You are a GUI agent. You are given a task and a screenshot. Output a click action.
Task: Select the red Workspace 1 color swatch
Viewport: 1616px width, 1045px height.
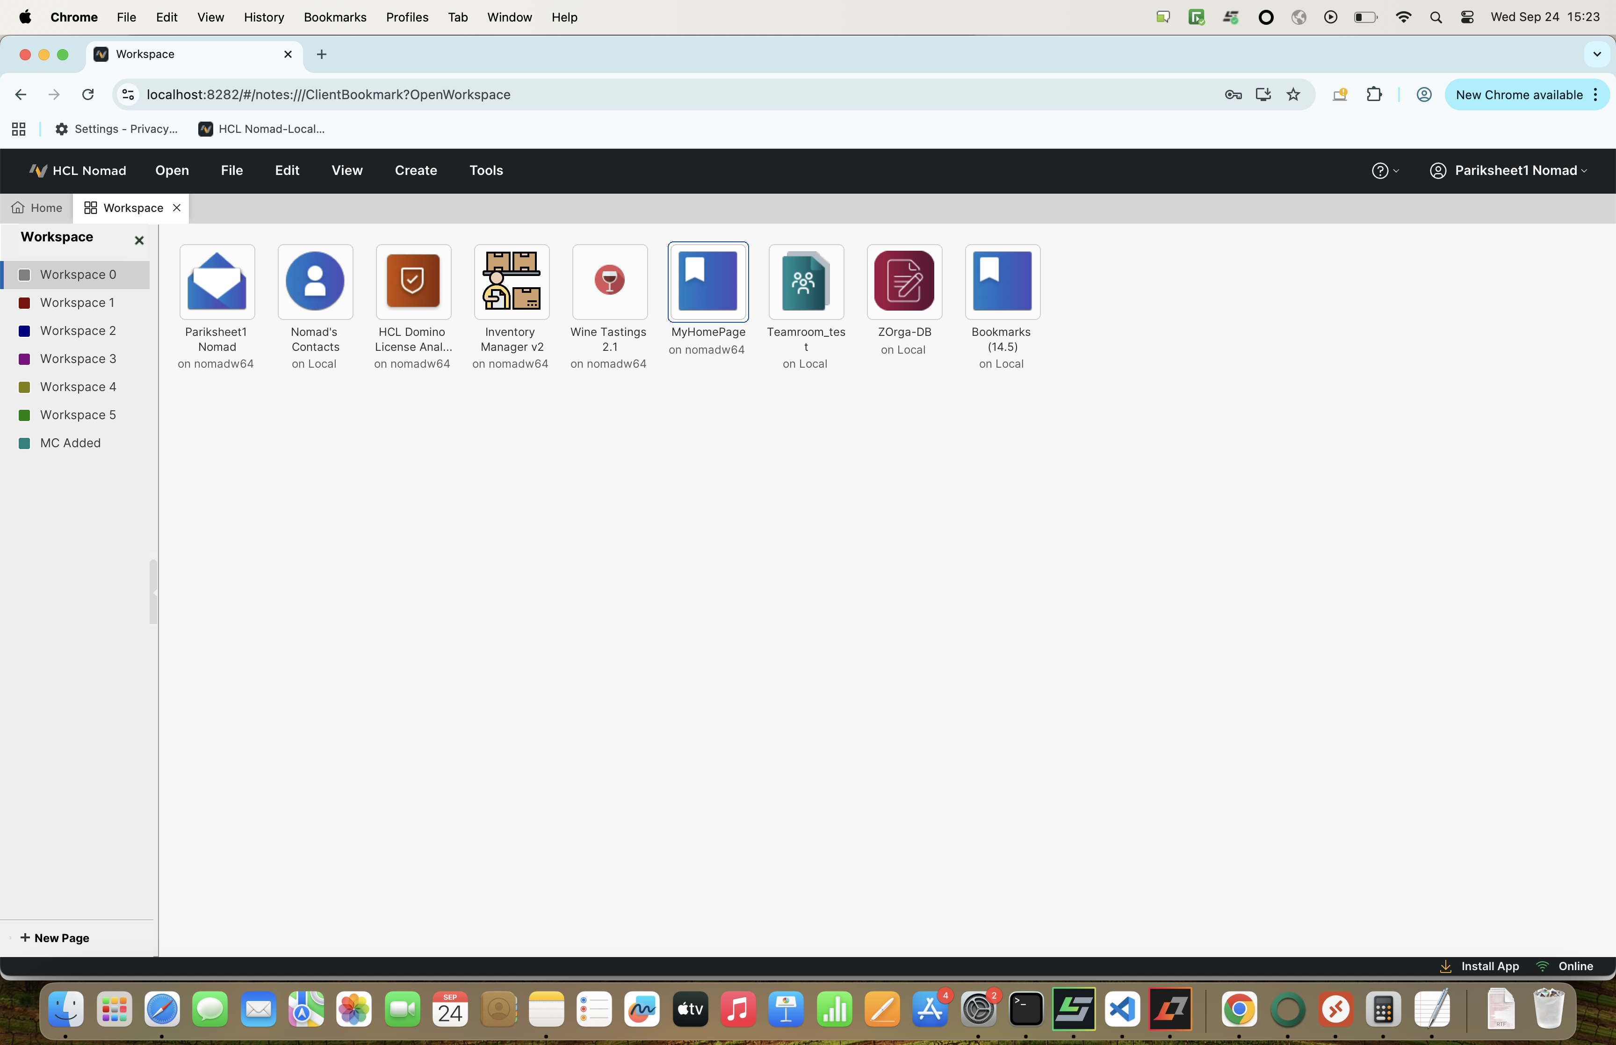pyautogui.click(x=24, y=303)
